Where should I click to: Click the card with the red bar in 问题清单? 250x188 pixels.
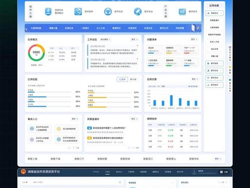[191, 50]
